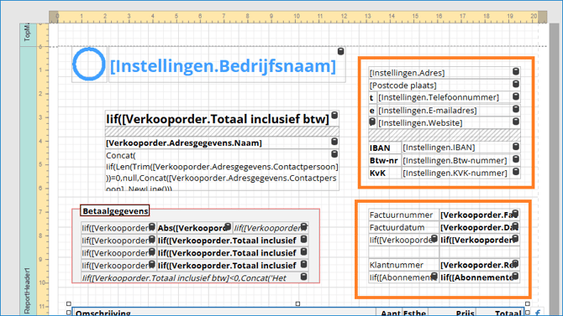Select the [Verkooporder.Da value next to Factuurdatum
This screenshot has height=316, width=563.
pyautogui.click(x=480, y=227)
